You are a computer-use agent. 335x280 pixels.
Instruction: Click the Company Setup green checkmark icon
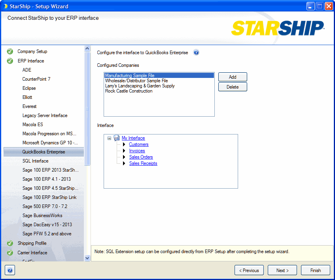[x=10, y=51]
